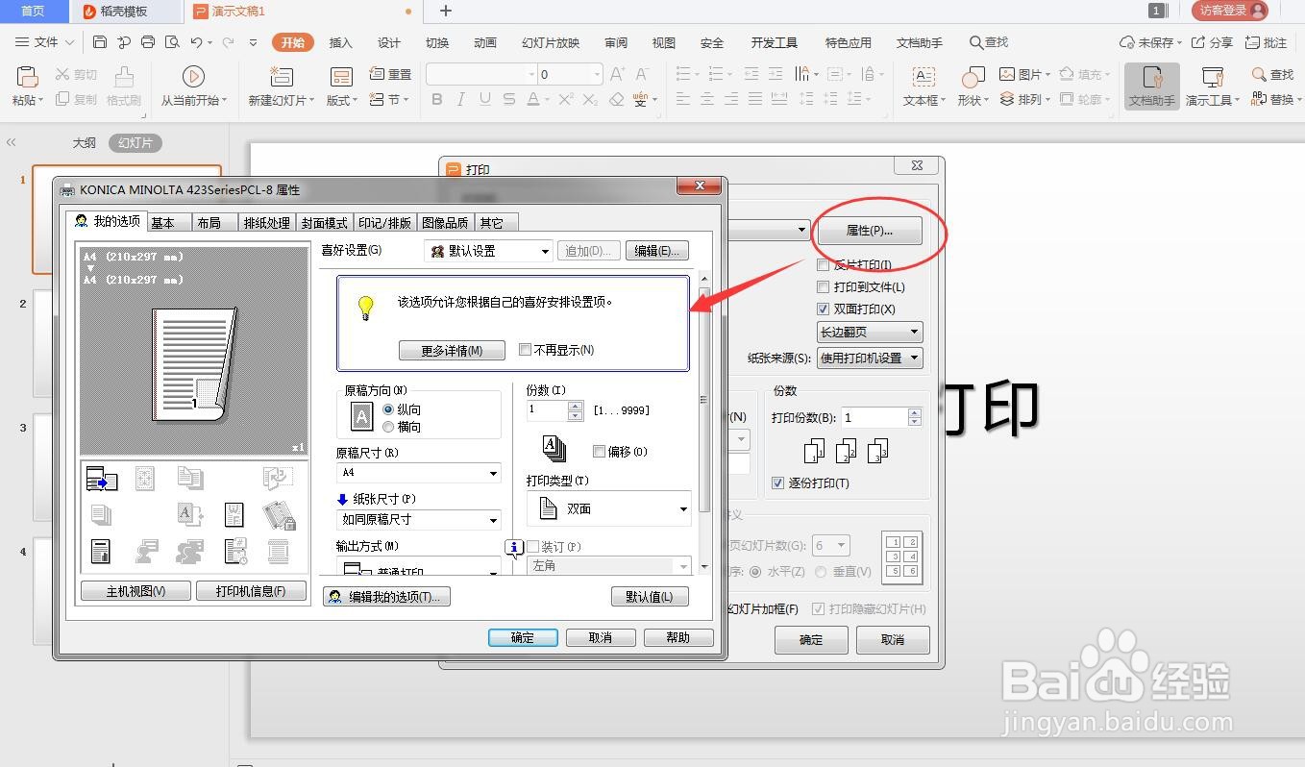
Task: Open the 打印类型 双面 dropdown
Action: coord(682,508)
